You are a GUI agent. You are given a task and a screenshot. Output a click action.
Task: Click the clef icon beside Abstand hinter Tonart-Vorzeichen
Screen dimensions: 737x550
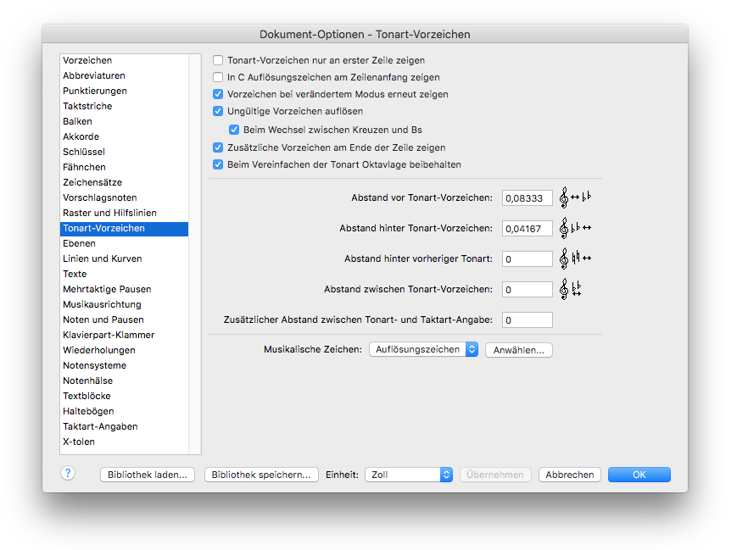[x=575, y=228]
